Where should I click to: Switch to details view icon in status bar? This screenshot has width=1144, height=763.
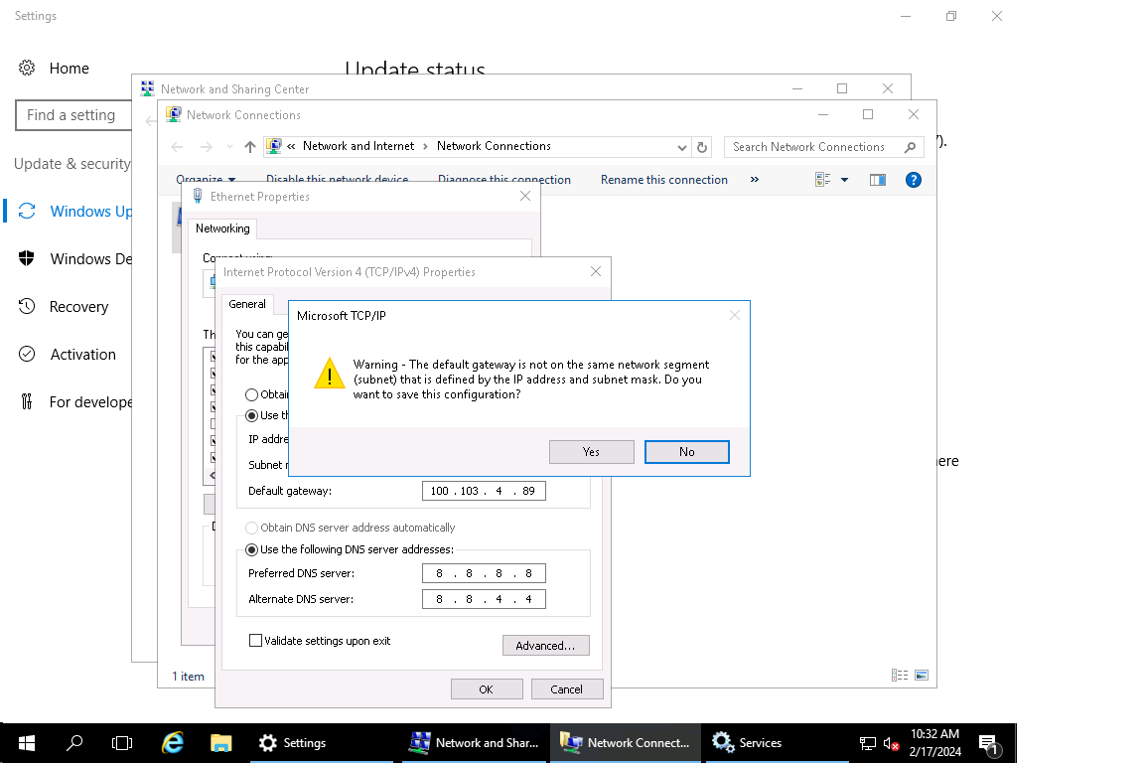tap(900, 676)
